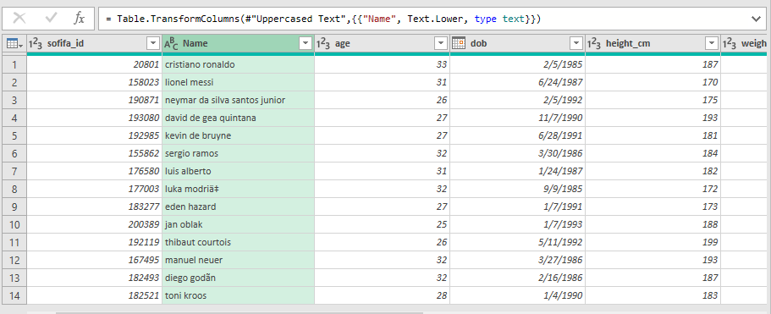Click the height_cm column 123 type icon
Image resolution: width=771 pixels, height=314 pixels.
click(594, 44)
